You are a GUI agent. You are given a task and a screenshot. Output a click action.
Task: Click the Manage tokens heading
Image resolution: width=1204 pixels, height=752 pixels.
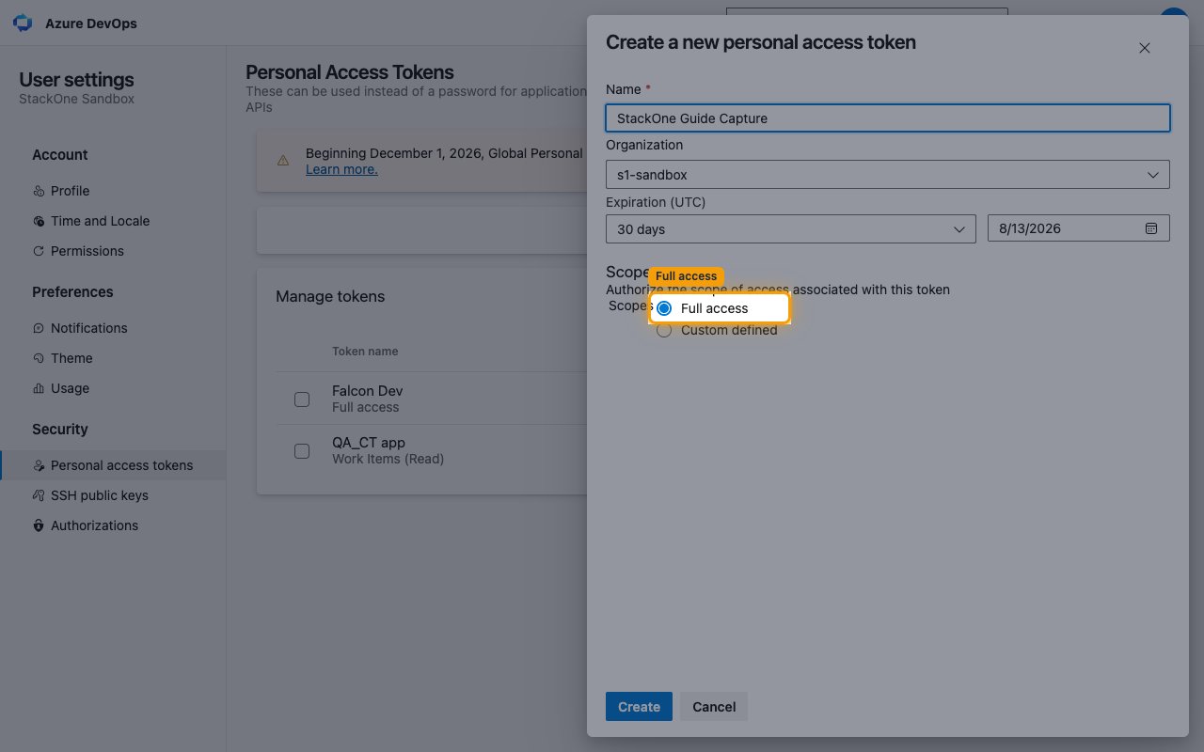[330, 296]
